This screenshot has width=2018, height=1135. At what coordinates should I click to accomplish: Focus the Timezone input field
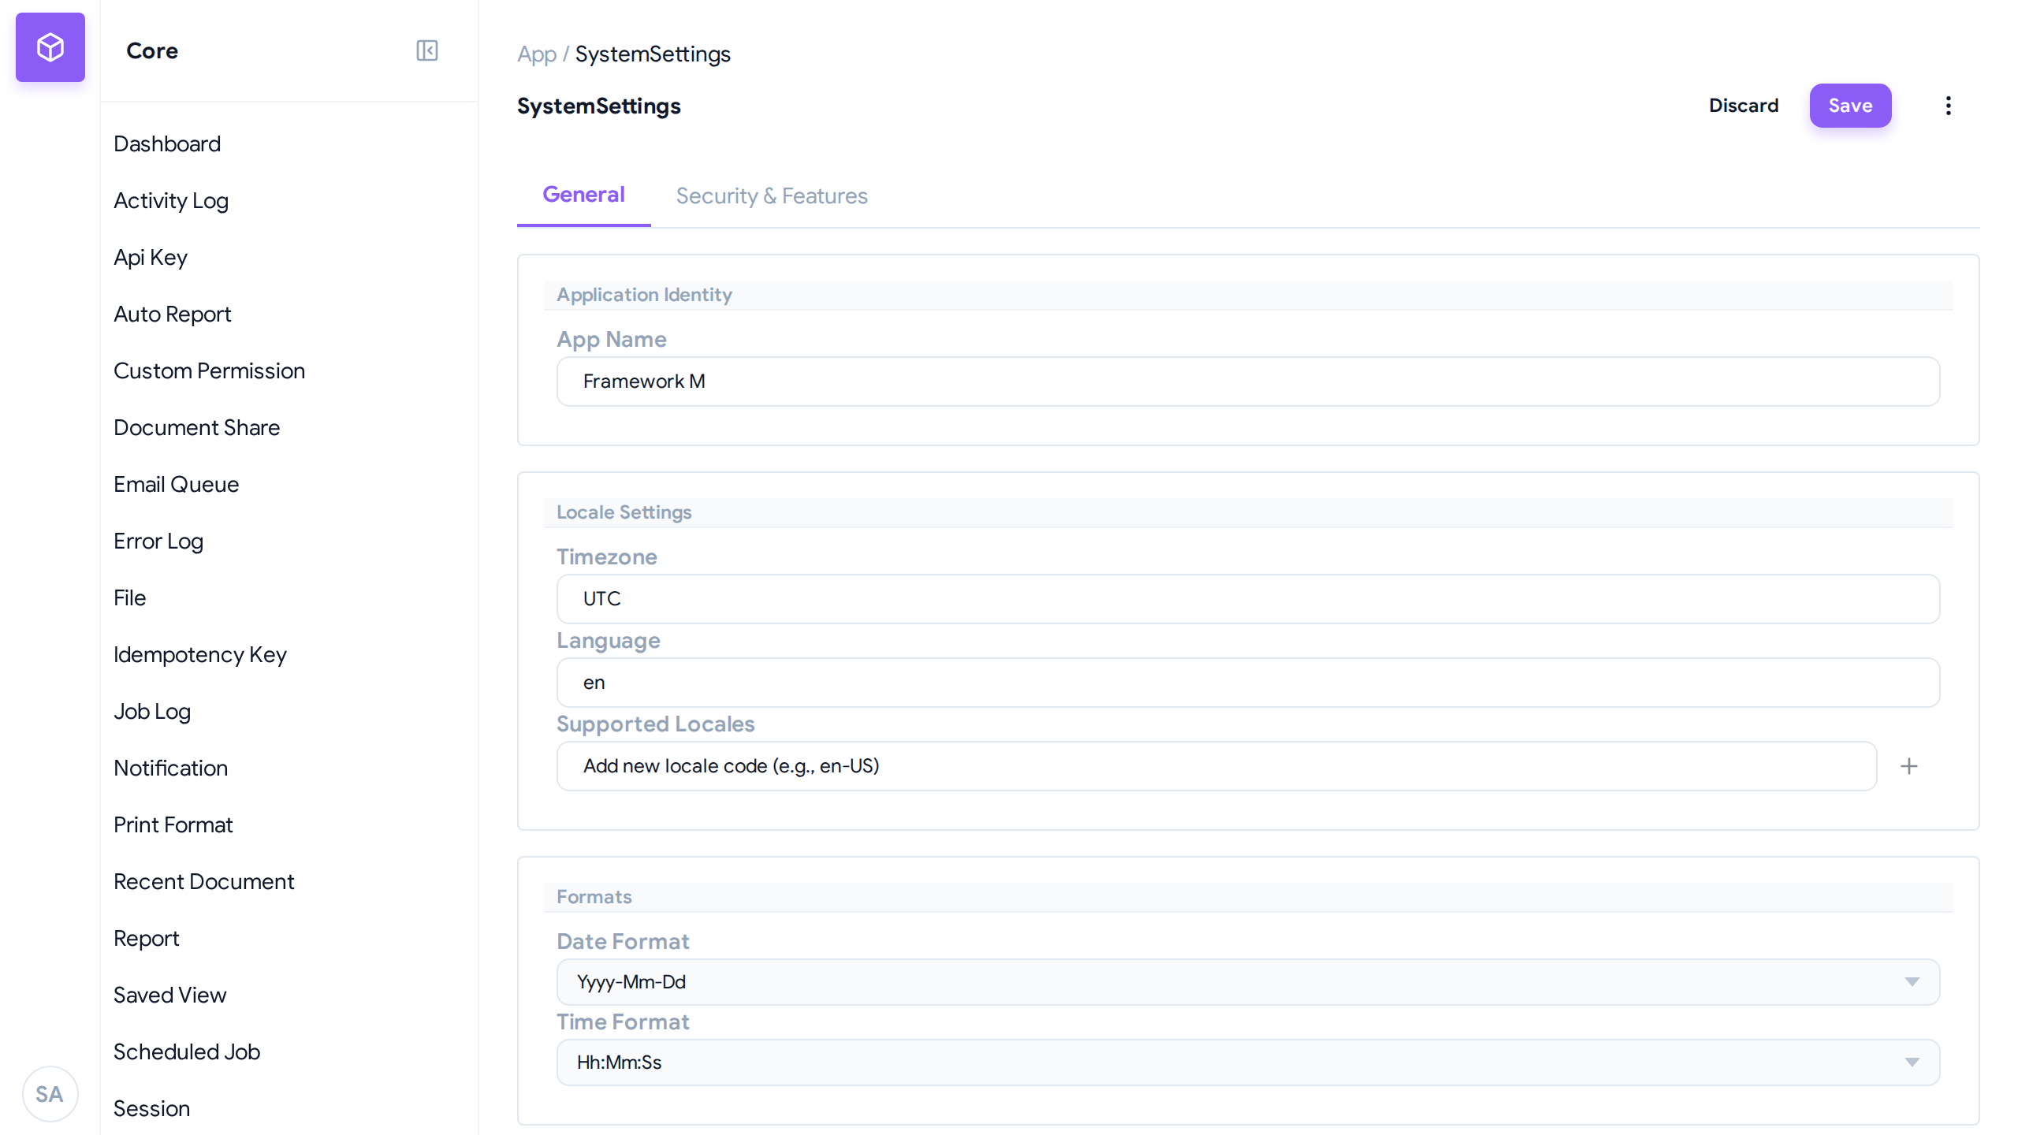[1248, 599]
